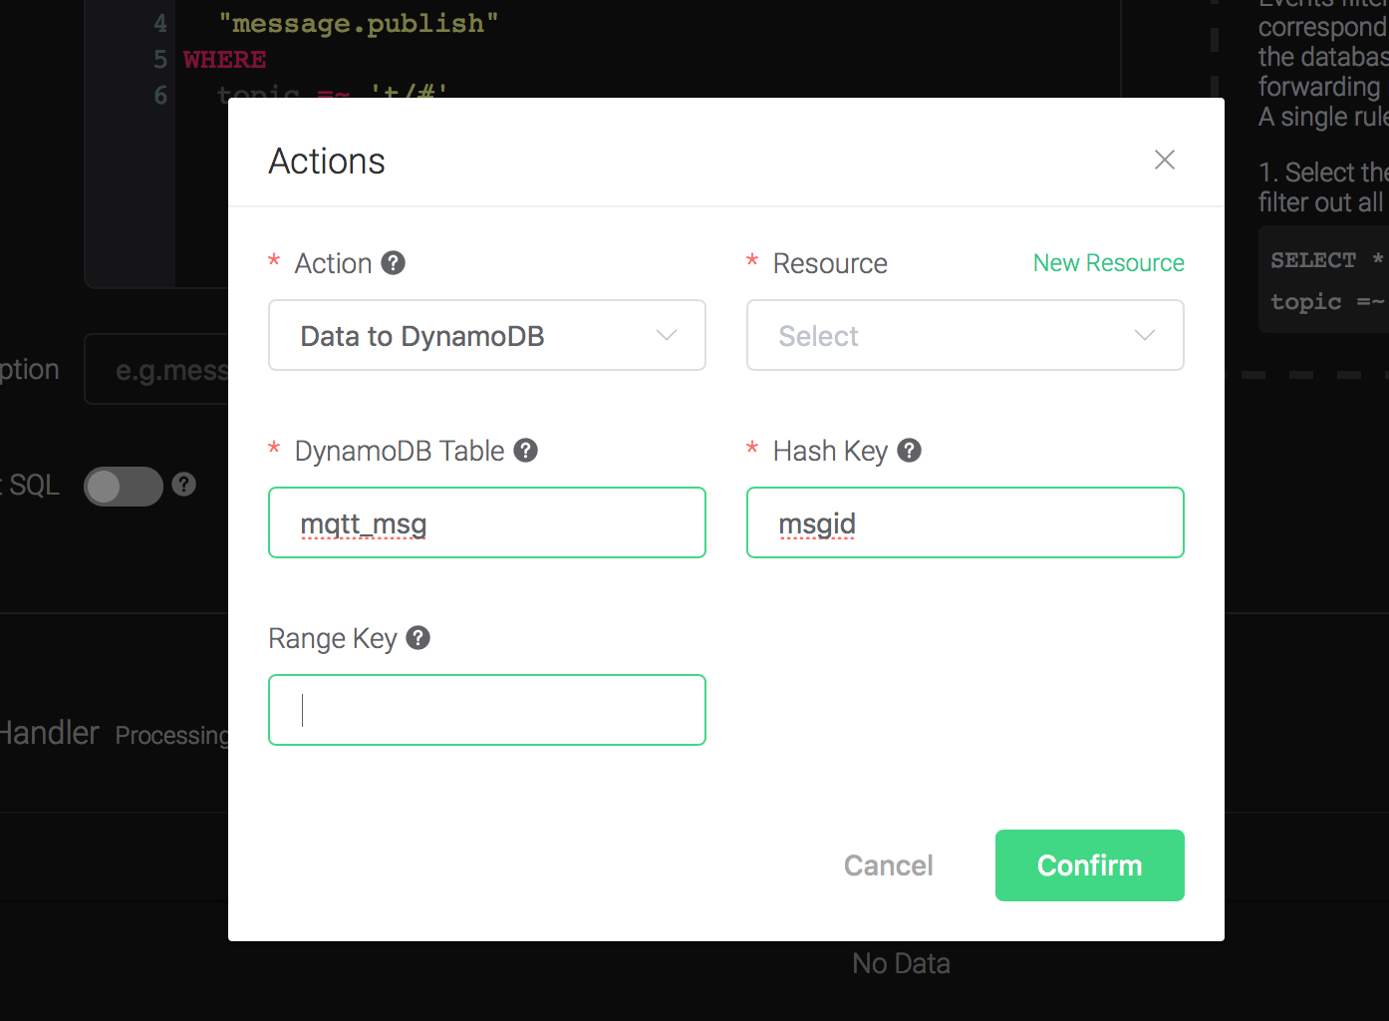Click the Hash Key field containing msgid
Image resolution: width=1389 pixels, height=1021 pixels.
[965, 523]
